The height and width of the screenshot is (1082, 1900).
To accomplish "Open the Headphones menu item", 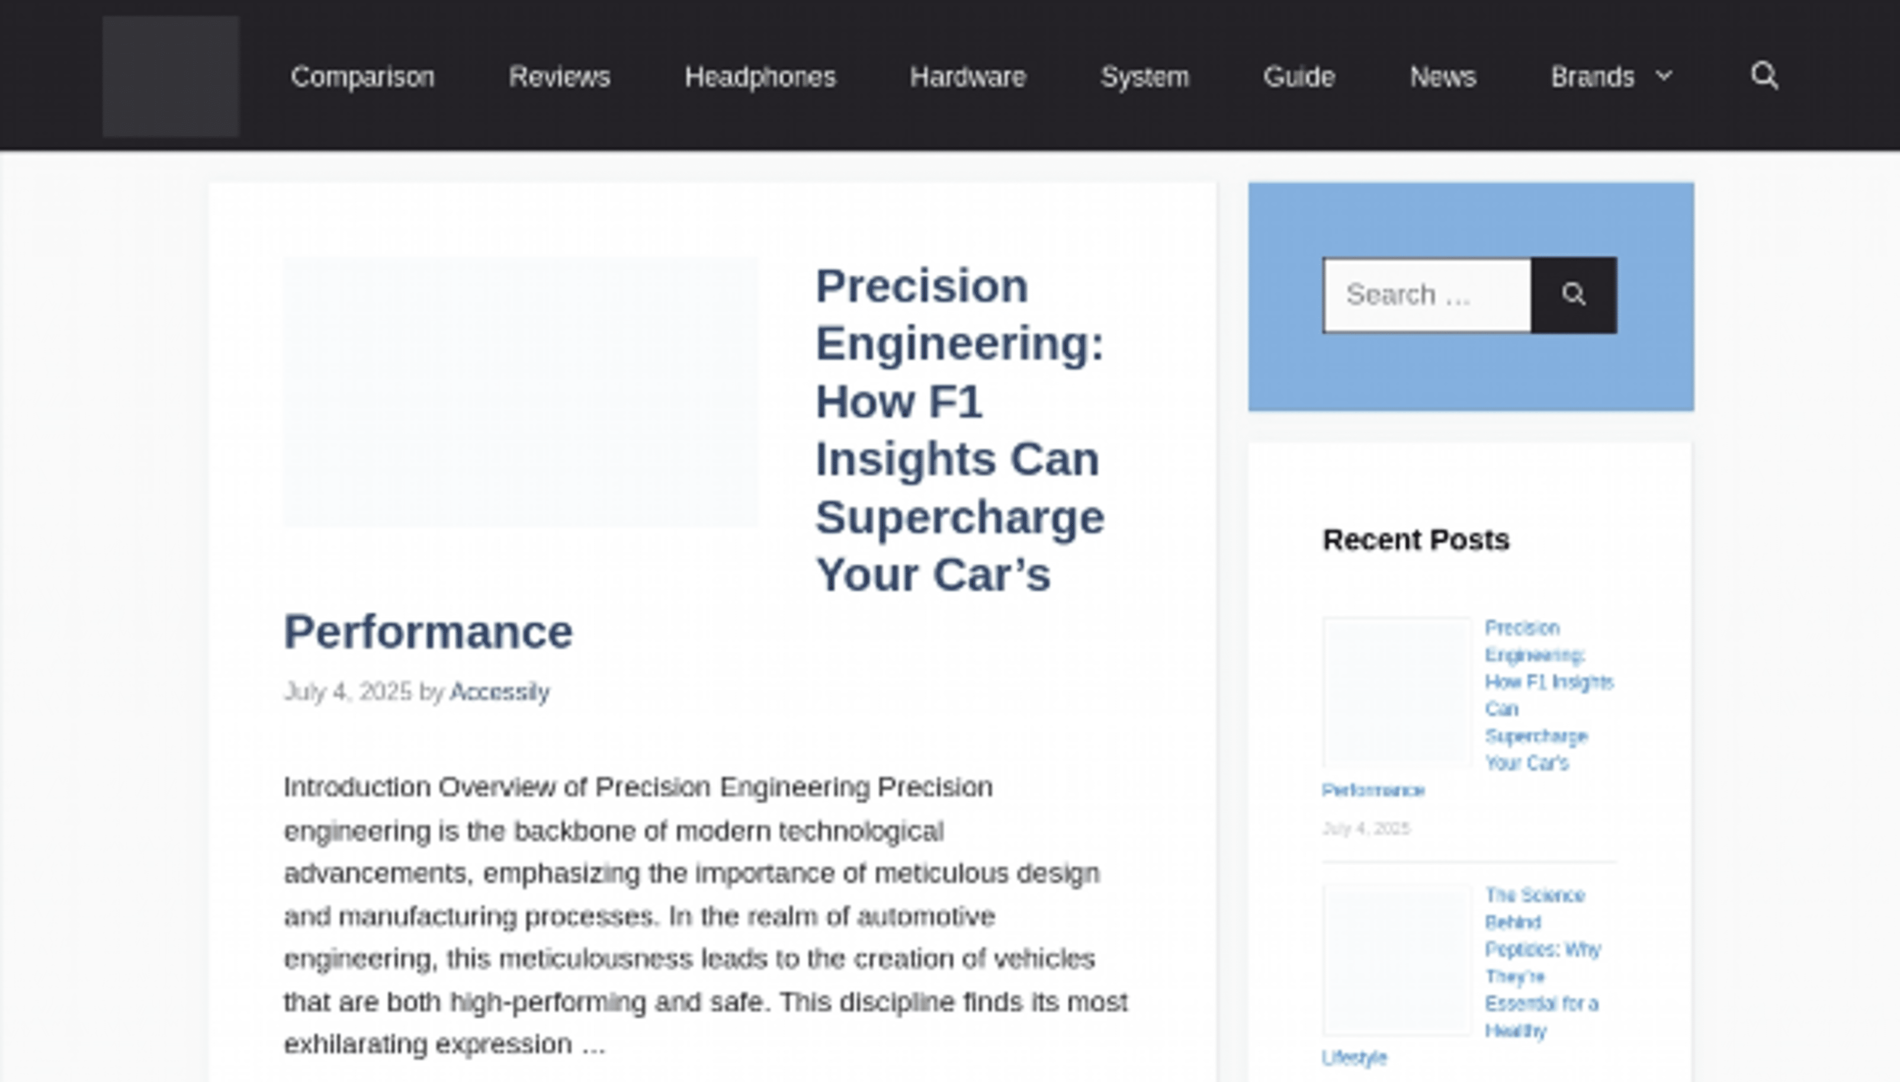I will pyautogui.click(x=760, y=77).
